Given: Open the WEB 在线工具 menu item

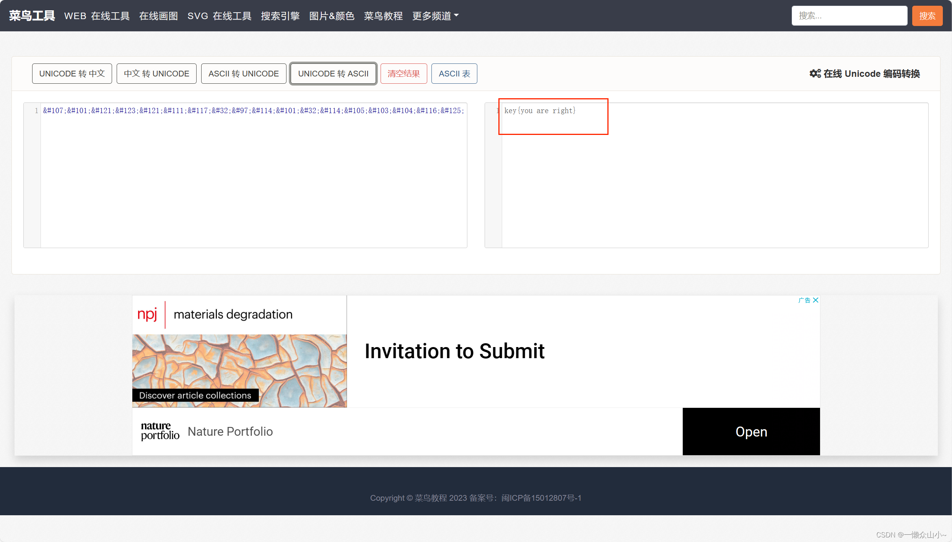Looking at the screenshot, I should [x=96, y=16].
